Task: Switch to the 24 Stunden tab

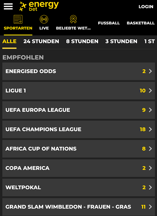Action: 41,41
